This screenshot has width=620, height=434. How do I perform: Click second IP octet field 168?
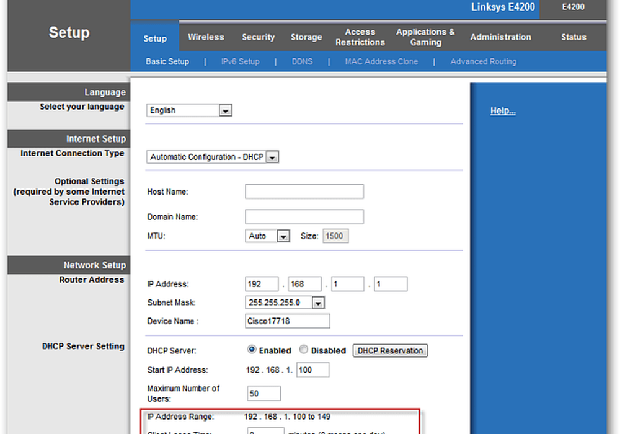(x=304, y=284)
